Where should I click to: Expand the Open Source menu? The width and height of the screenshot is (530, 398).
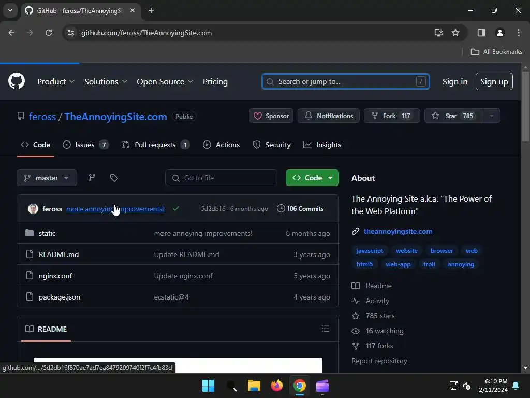pyautogui.click(x=165, y=81)
